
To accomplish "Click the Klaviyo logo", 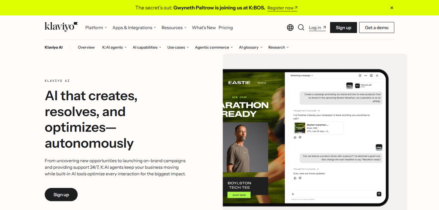I will [61, 27].
